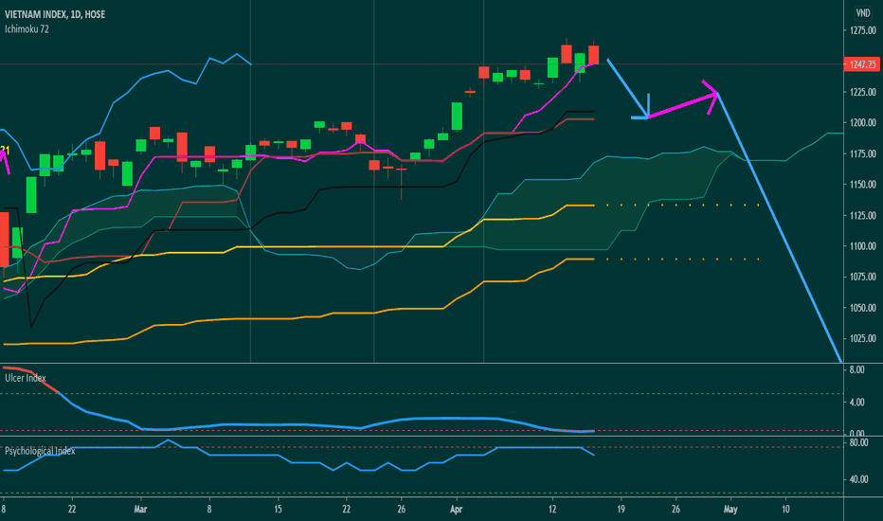Click the Psychological Index 40.00 scale value
The height and width of the screenshot is (521, 883).
858,479
